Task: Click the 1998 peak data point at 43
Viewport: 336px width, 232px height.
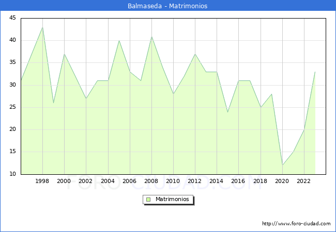Action: 42,27
